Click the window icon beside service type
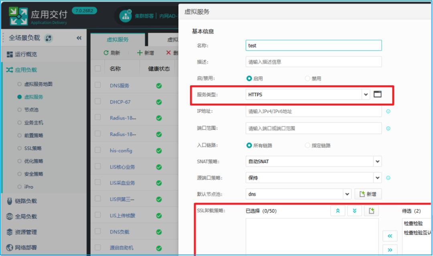Viewport: 433px width, 256px height. tap(377, 94)
